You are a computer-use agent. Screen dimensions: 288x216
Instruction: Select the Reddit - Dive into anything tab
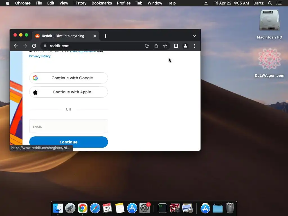[66, 36]
